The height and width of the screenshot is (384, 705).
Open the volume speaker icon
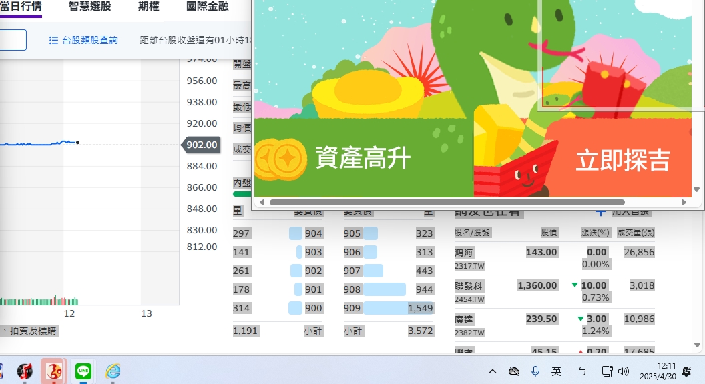pos(624,371)
